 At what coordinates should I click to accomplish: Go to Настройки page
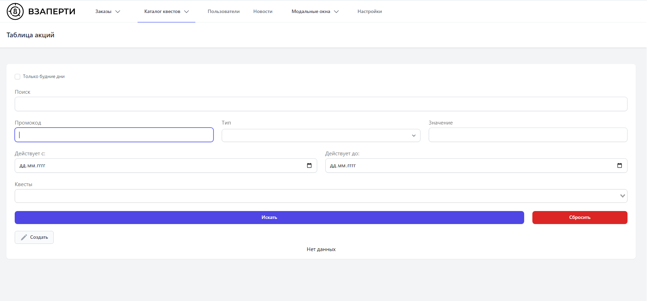[370, 12]
